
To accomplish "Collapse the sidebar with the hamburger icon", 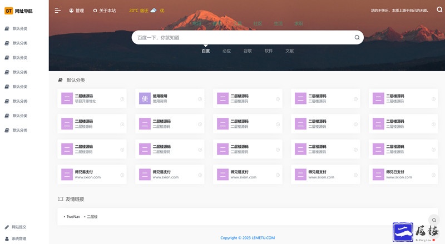I will [x=58, y=11].
